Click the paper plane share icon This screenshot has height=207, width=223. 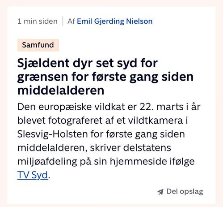point(160,192)
